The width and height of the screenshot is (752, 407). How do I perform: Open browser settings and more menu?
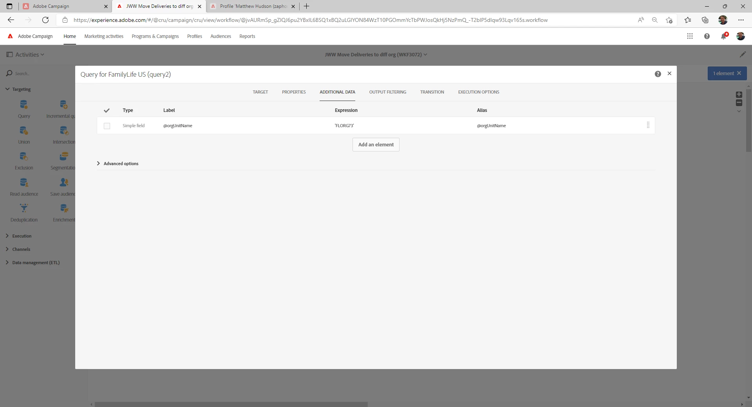tap(741, 20)
